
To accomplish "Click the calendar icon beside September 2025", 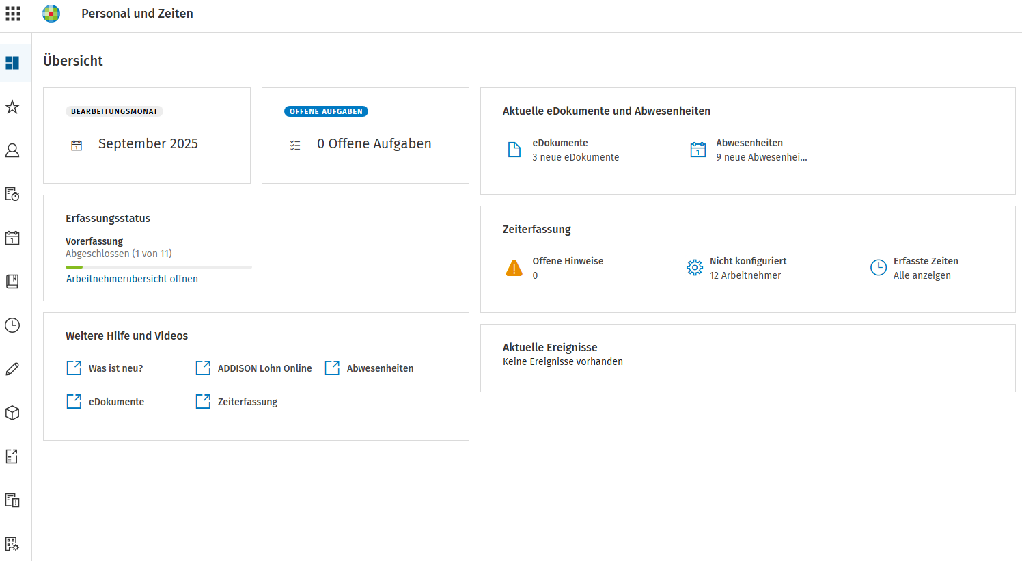I will (x=77, y=145).
